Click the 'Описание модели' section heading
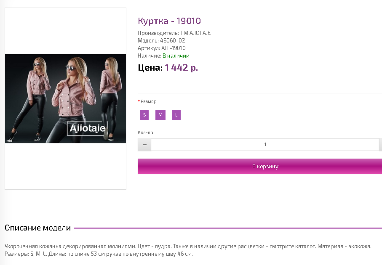Viewport: 382px width, 265px height. [37, 228]
